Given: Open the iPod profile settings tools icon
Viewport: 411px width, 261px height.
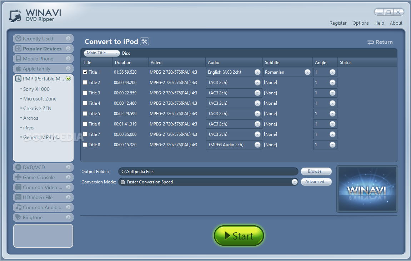Looking at the screenshot, I should (144, 41).
